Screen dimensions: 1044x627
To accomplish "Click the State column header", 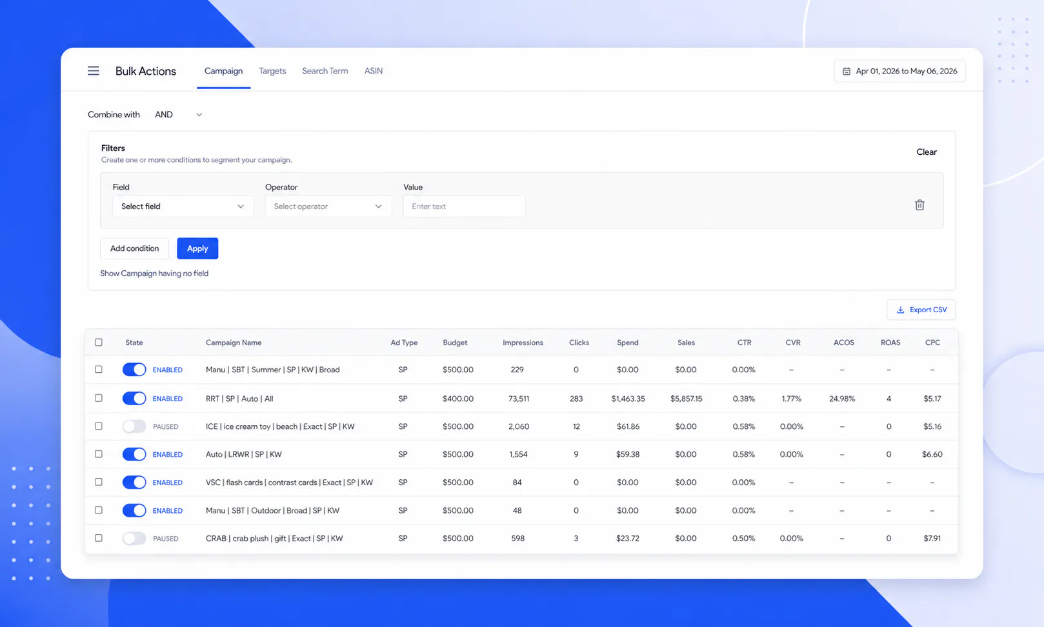I will [x=134, y=343].
